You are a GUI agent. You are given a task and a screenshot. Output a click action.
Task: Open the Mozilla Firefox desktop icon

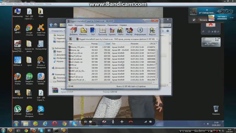pyautogui.click(x=18, y=79)
